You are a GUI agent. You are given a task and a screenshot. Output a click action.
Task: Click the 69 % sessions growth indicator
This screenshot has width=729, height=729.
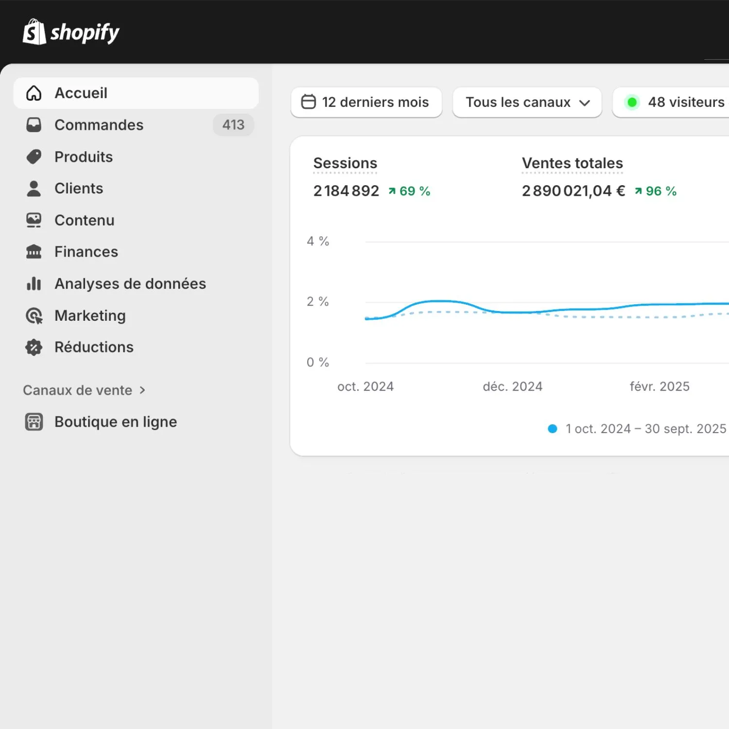[409, 191]
